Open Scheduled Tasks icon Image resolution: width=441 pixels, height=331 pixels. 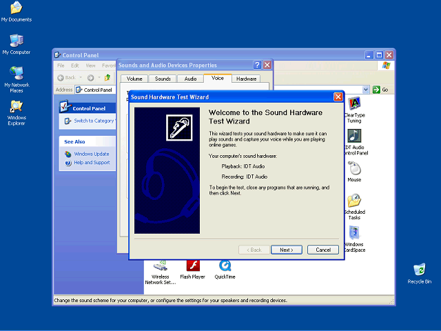[354, 207]
